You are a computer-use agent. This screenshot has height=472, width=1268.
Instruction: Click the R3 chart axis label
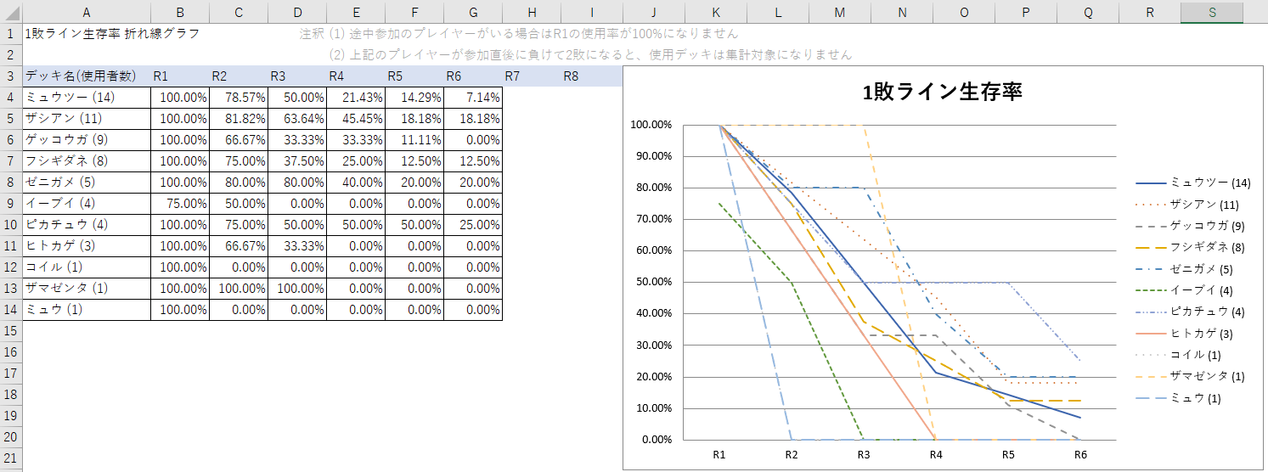pos(864,455)
